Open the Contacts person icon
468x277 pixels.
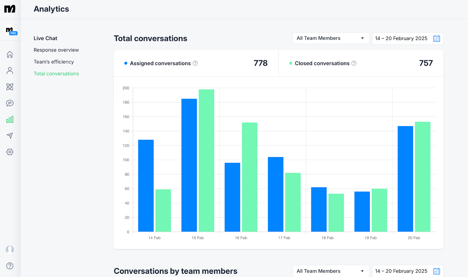click(x=10, y=71)
